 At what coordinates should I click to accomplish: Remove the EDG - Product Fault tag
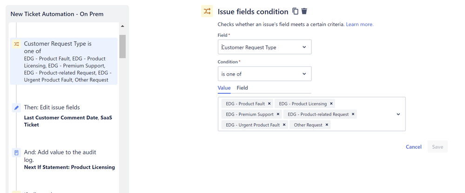[270, 103]
